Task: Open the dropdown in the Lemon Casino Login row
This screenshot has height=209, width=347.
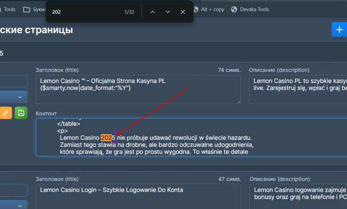Action: tap(14, 205)
